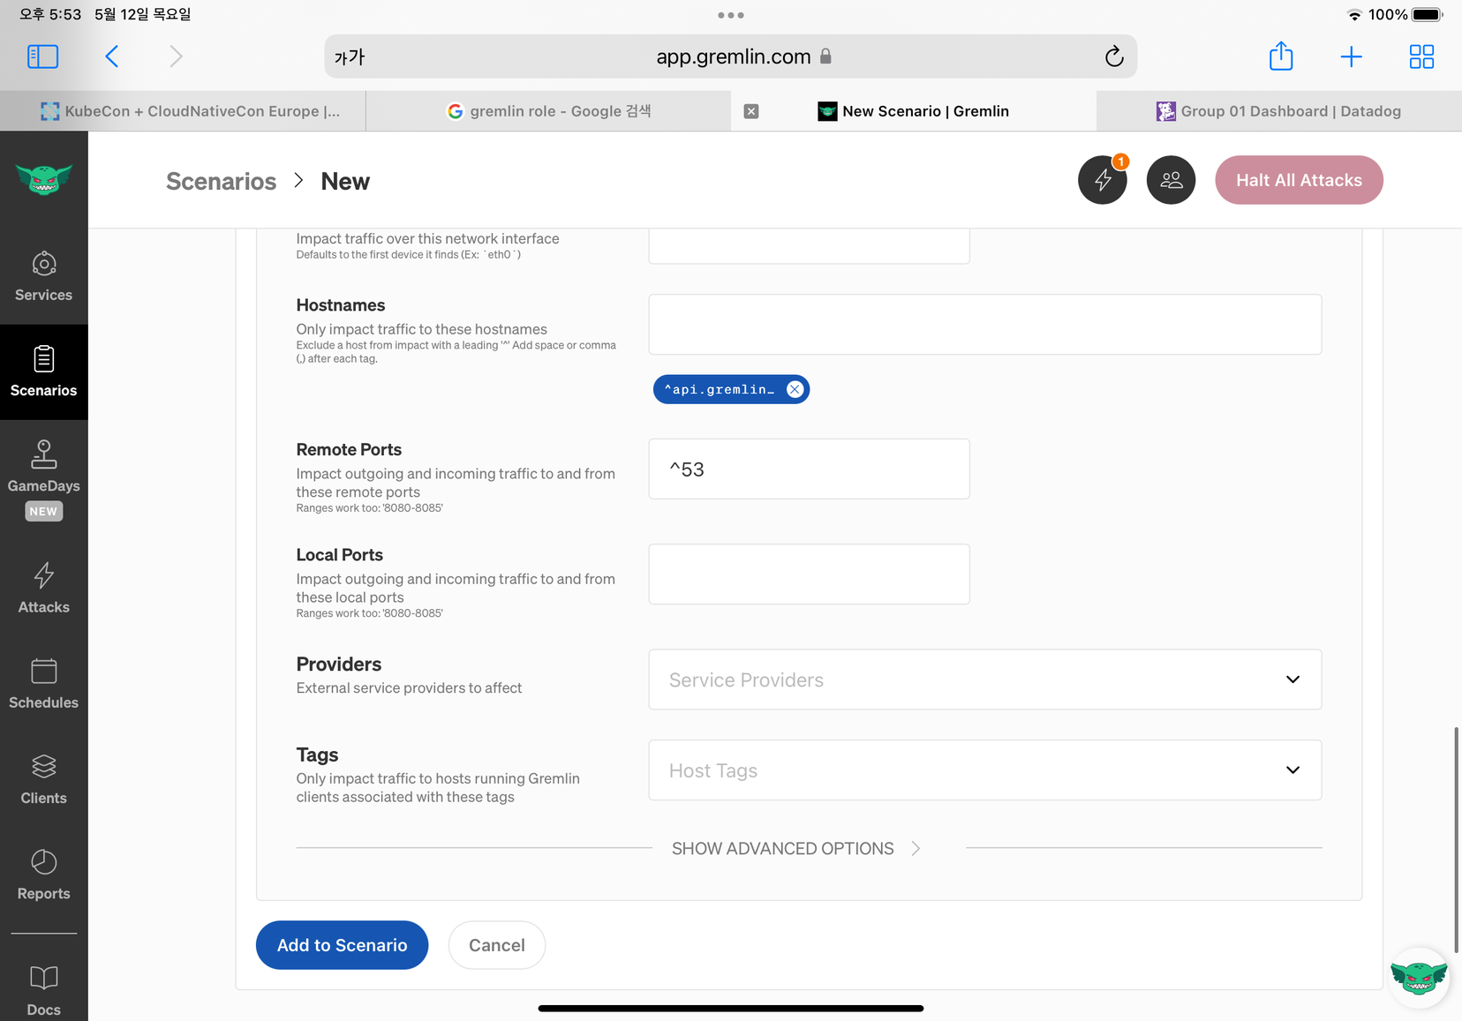The width and height of the screenshot is (1462, 1021).
Task: Go back with Safari back arrow
Action: (x=111, y=56)
